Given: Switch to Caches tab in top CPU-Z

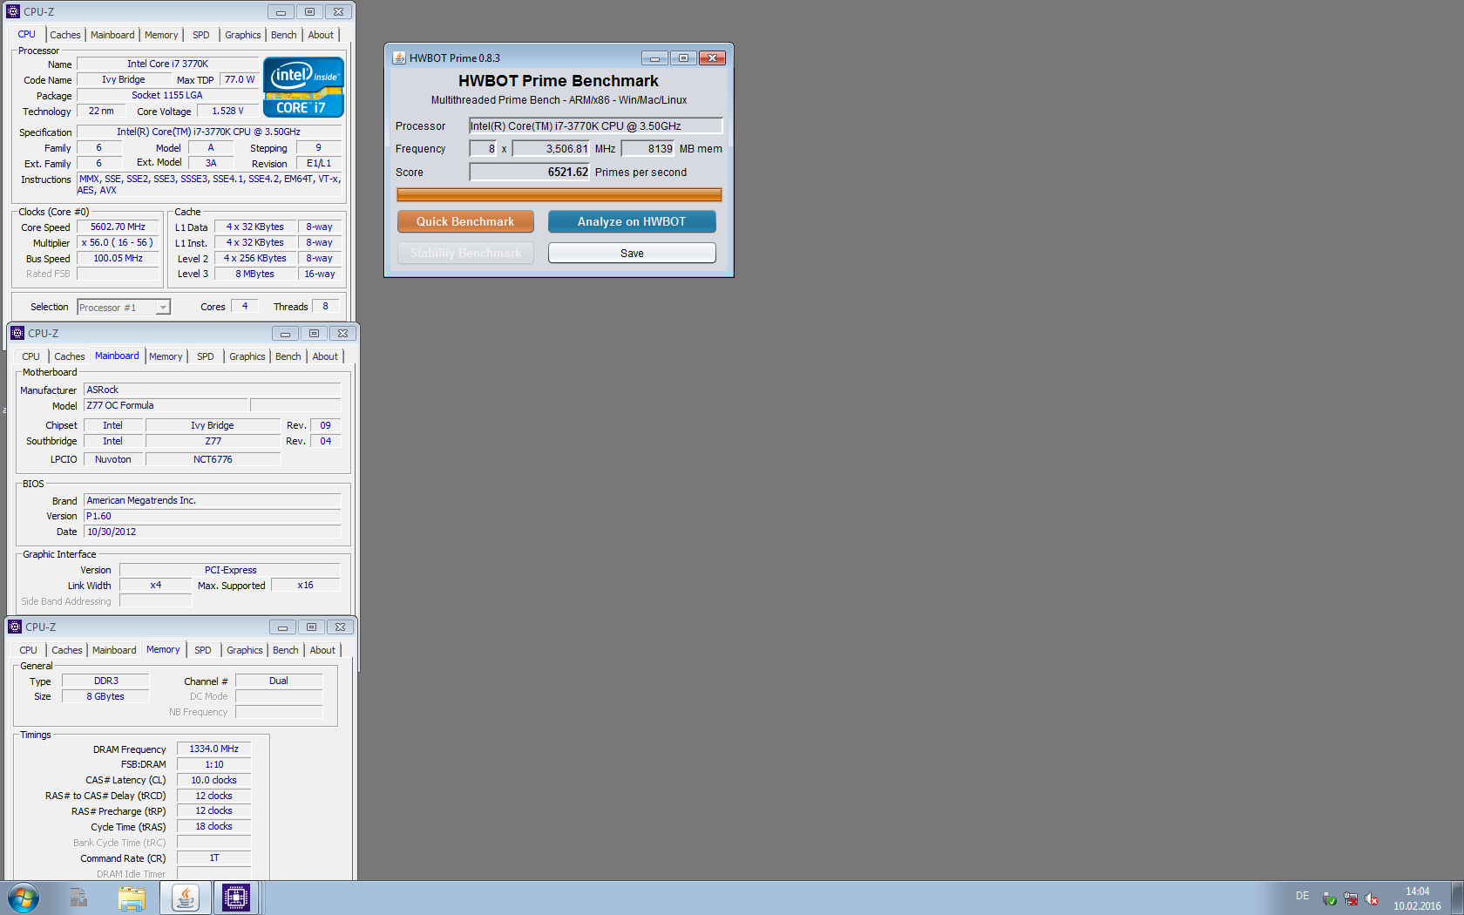Looking at the screenshot, I should tap(65, 35).
